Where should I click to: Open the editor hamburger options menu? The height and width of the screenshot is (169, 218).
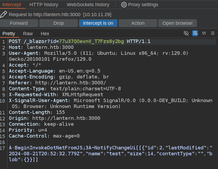point(213,33)
